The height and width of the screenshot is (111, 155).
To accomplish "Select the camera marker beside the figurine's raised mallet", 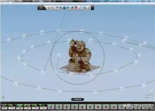I will 69,40.
